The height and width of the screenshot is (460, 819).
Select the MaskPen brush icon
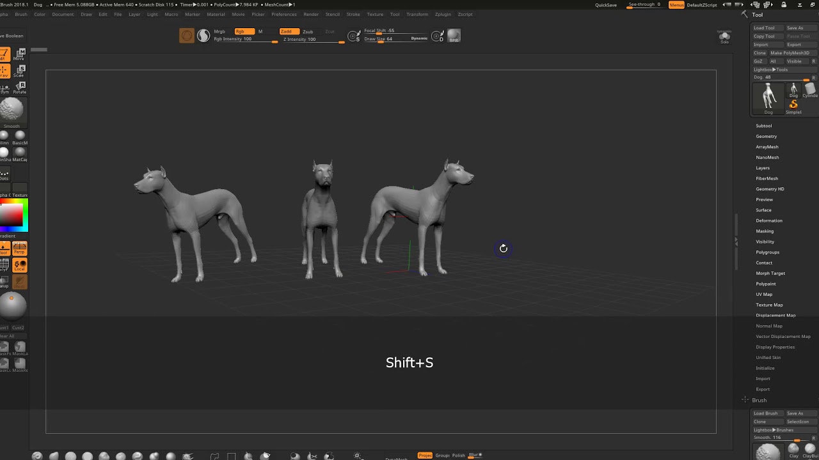coord(4,348)
